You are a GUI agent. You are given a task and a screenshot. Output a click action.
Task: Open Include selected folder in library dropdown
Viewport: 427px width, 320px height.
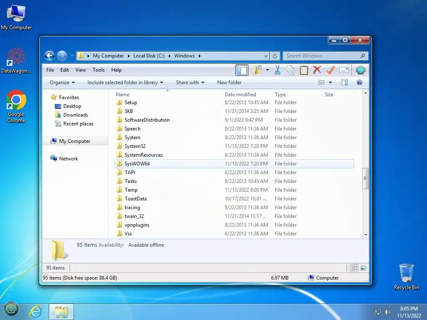[125, 82]
